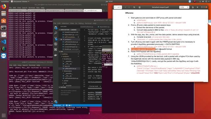Open Search view in VS Code activity bar
This screenshot has height=119, width=211.
pos(56,33)
